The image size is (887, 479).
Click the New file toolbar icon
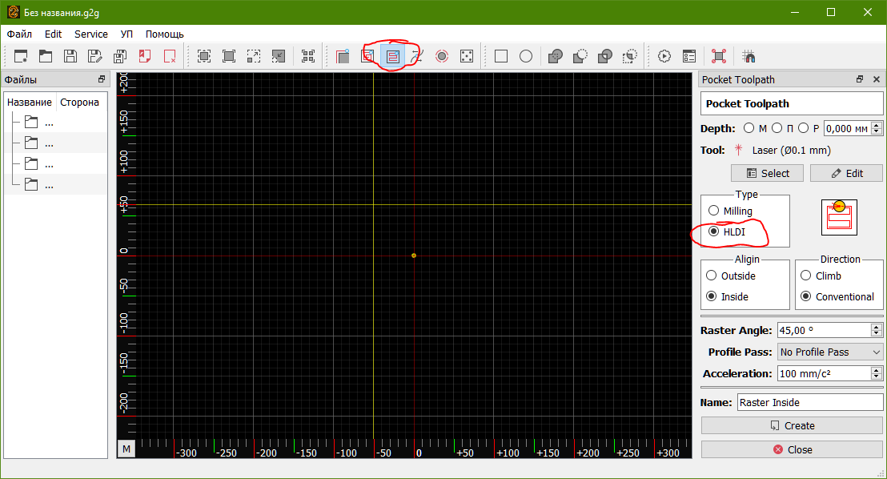21,56
